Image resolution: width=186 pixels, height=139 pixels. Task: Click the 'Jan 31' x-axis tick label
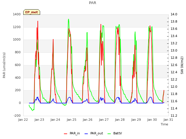pos(168,120)
